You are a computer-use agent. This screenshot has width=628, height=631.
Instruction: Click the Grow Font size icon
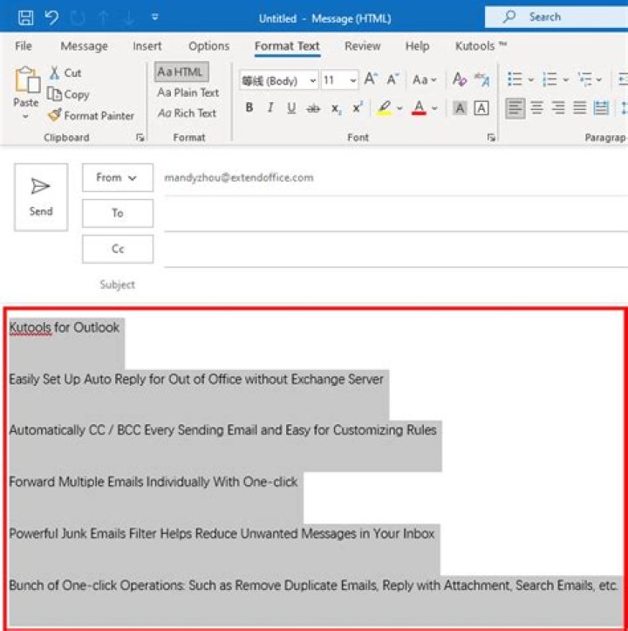point(371,79)
